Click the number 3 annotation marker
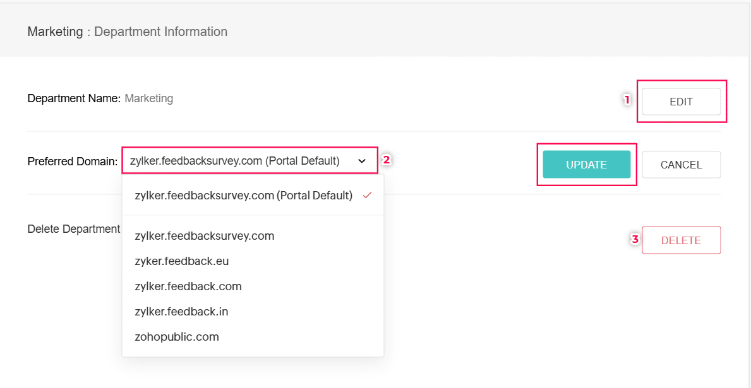751x388 pixels. tap(635, 239)
